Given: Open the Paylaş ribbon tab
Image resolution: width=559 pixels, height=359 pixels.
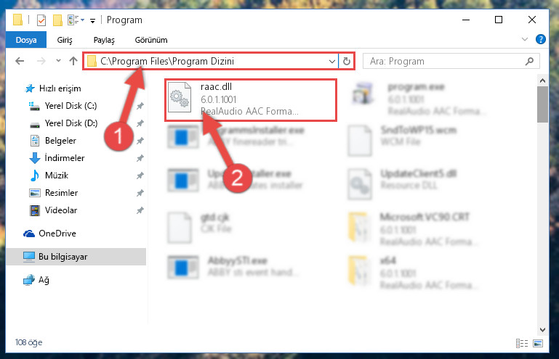Looking at the screenshot, I should click(104, 40).
